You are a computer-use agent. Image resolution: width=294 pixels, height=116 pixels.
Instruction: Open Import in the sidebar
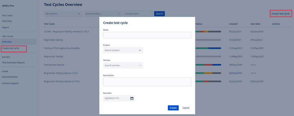[5, 27]
